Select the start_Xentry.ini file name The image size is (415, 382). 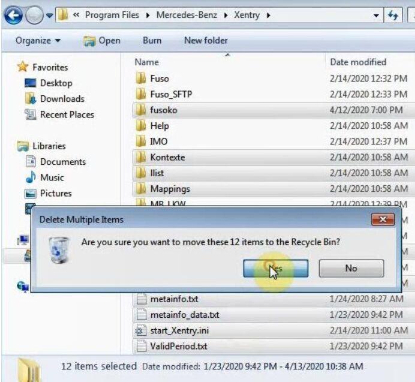point(179,330)
